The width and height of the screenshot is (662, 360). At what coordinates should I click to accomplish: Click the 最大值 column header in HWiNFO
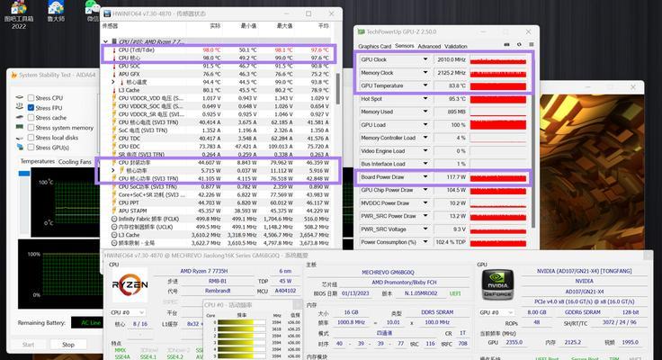284,26
